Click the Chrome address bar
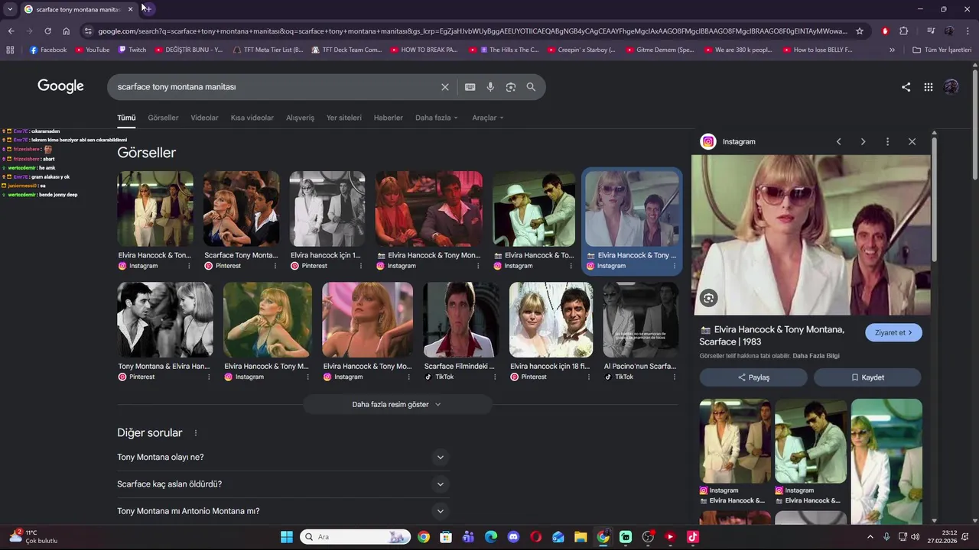The height and width of the screenshot is (550, 979). tap(472, 31)
